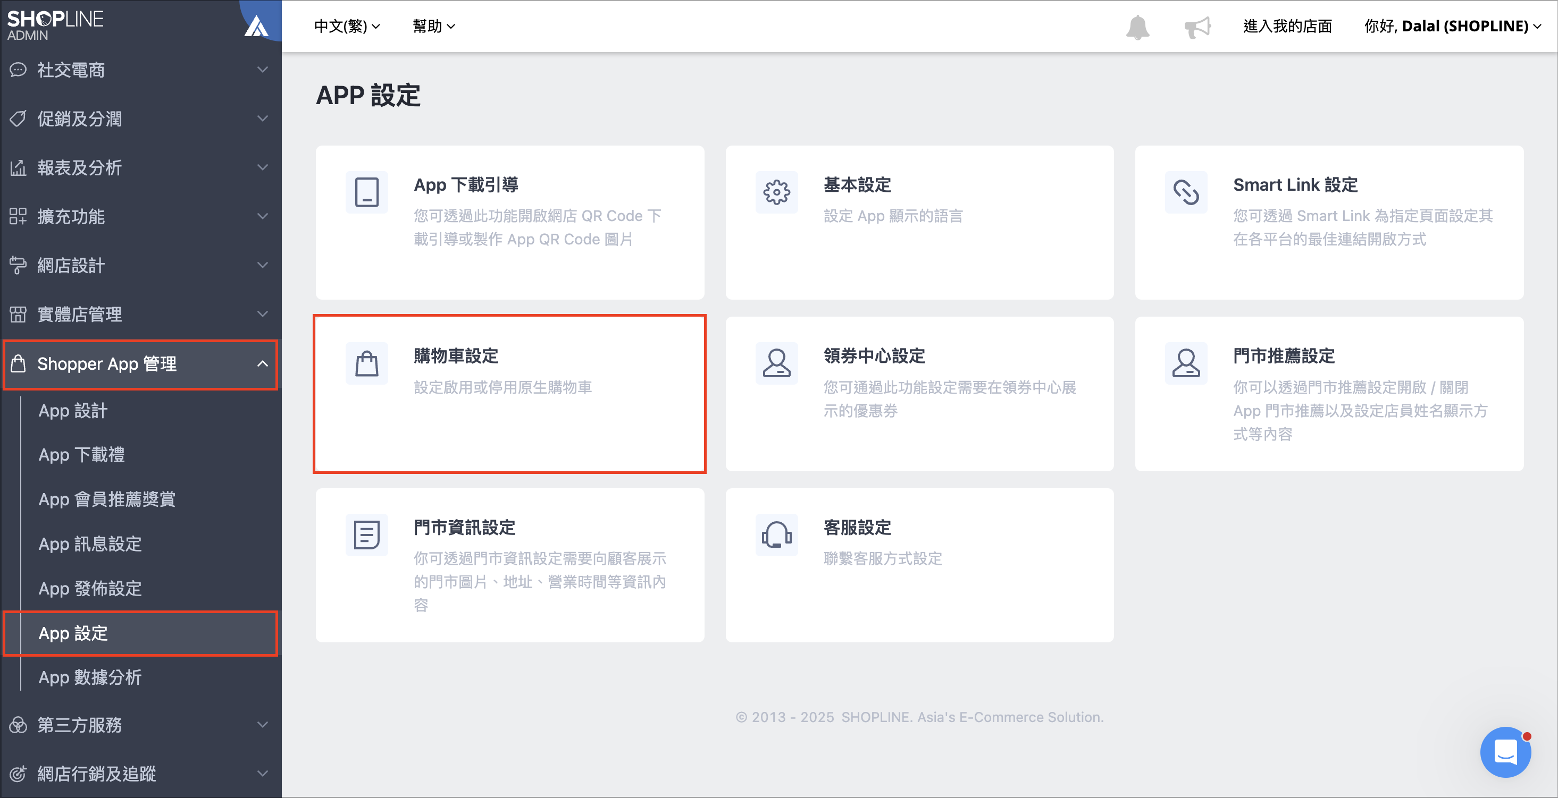The image size is (1558, 798).
Task: Open the 中文(繁) language dropdown
Action: (347, 26)
